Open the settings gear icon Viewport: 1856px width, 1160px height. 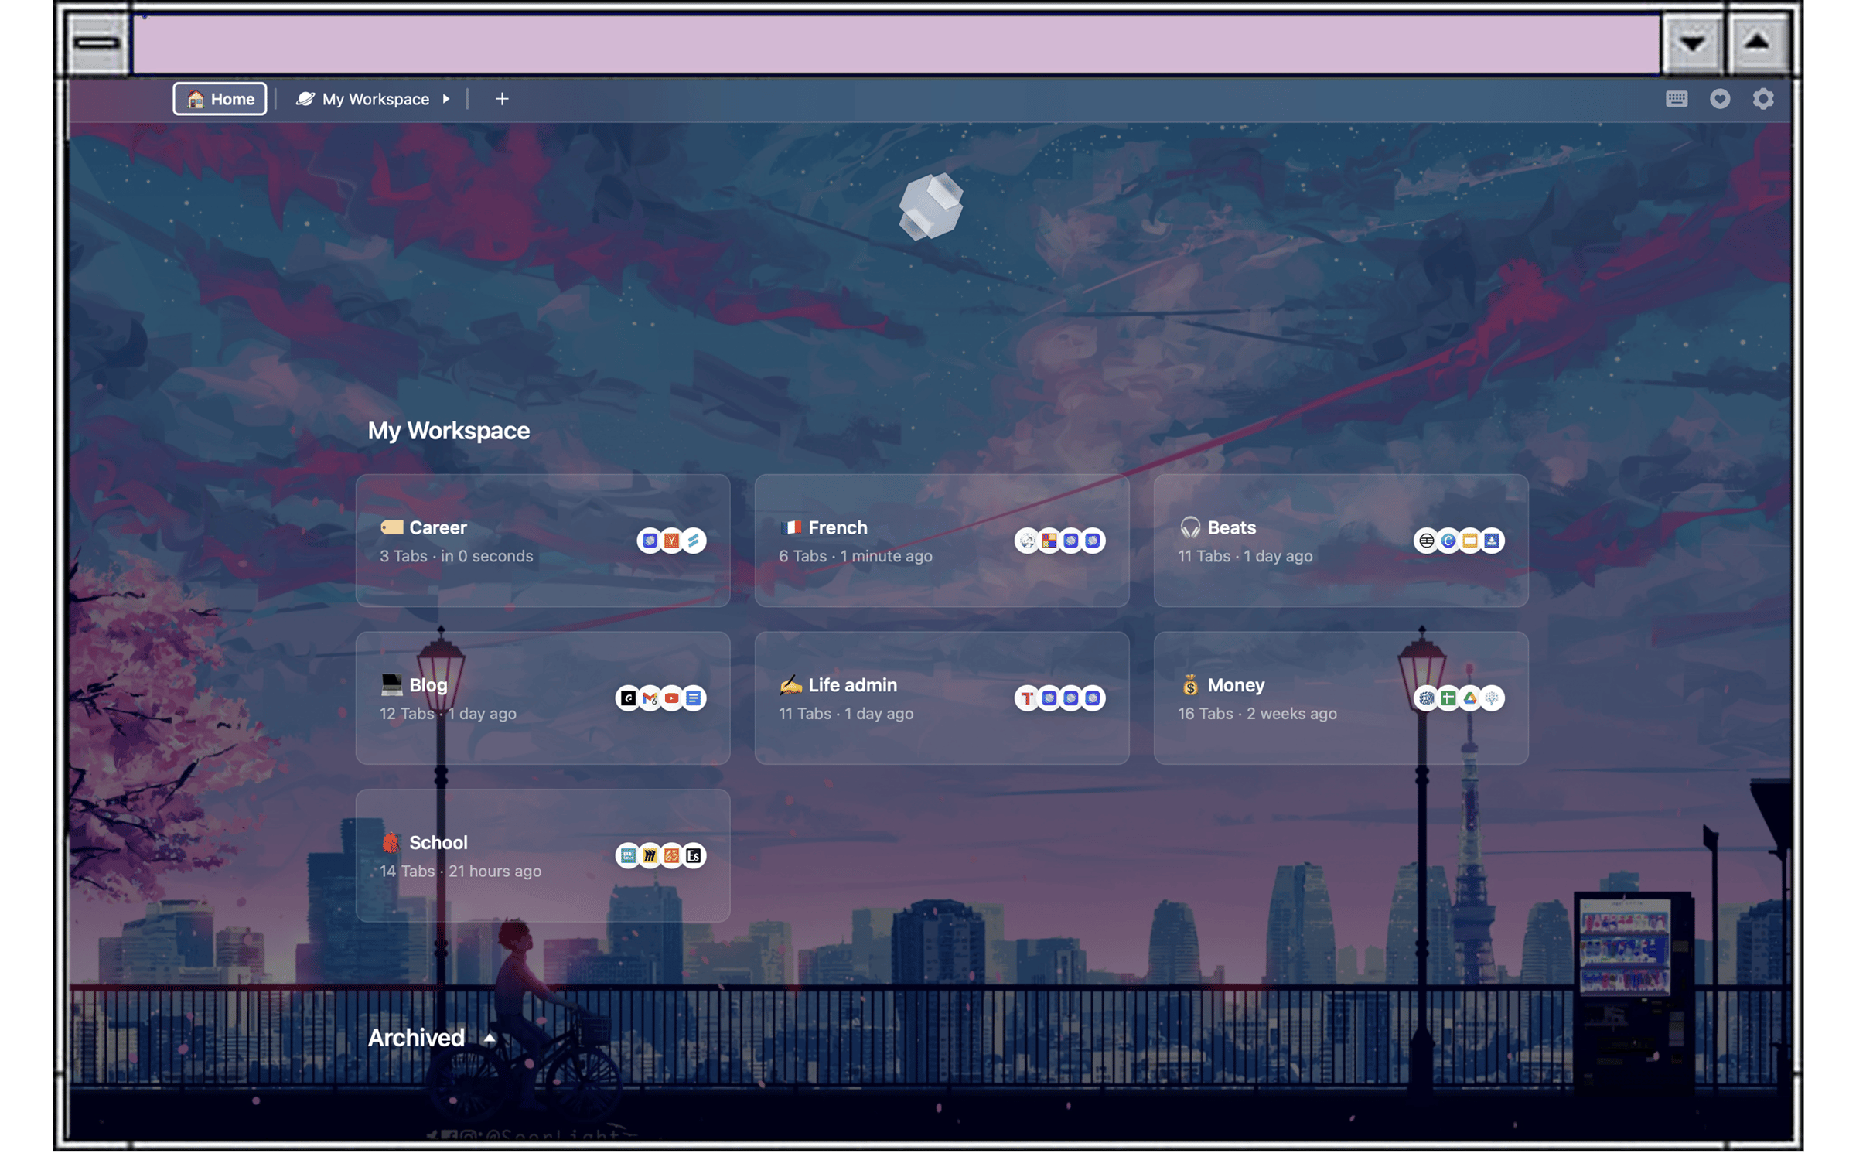click(x=1762, y=99)
